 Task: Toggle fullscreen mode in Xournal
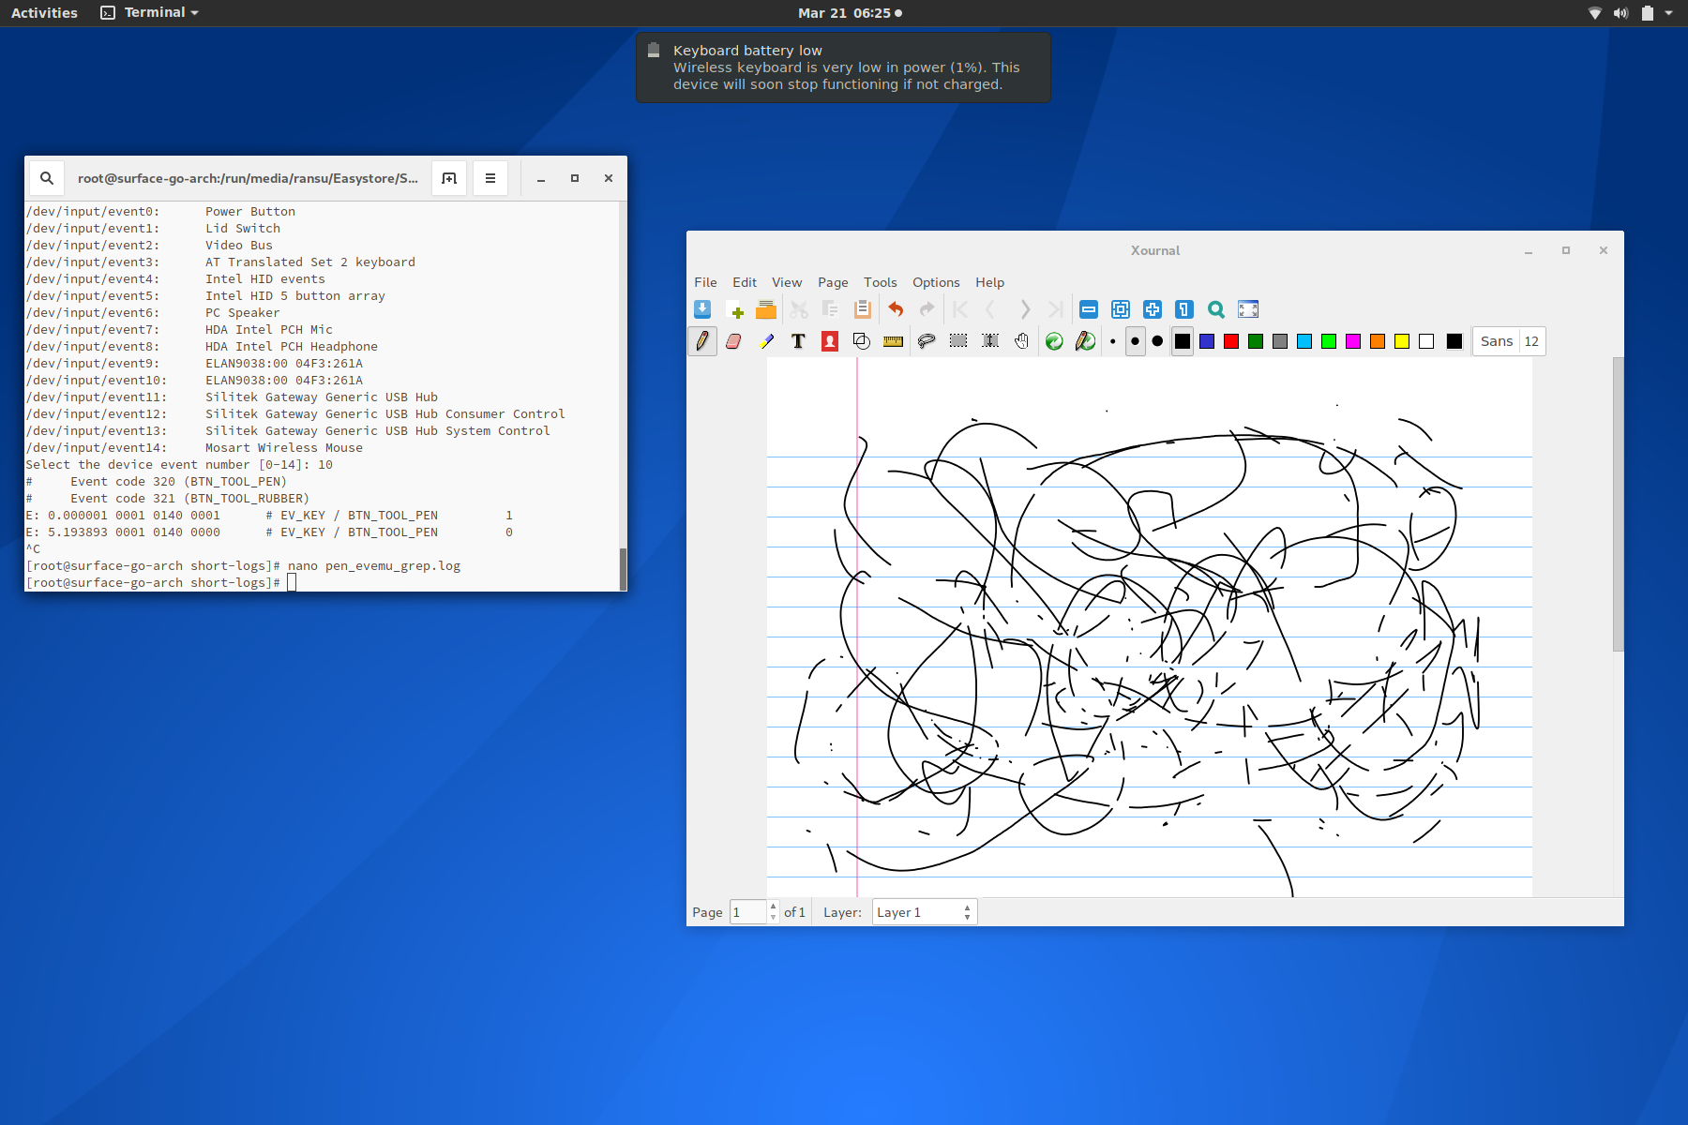[1248, 309]
